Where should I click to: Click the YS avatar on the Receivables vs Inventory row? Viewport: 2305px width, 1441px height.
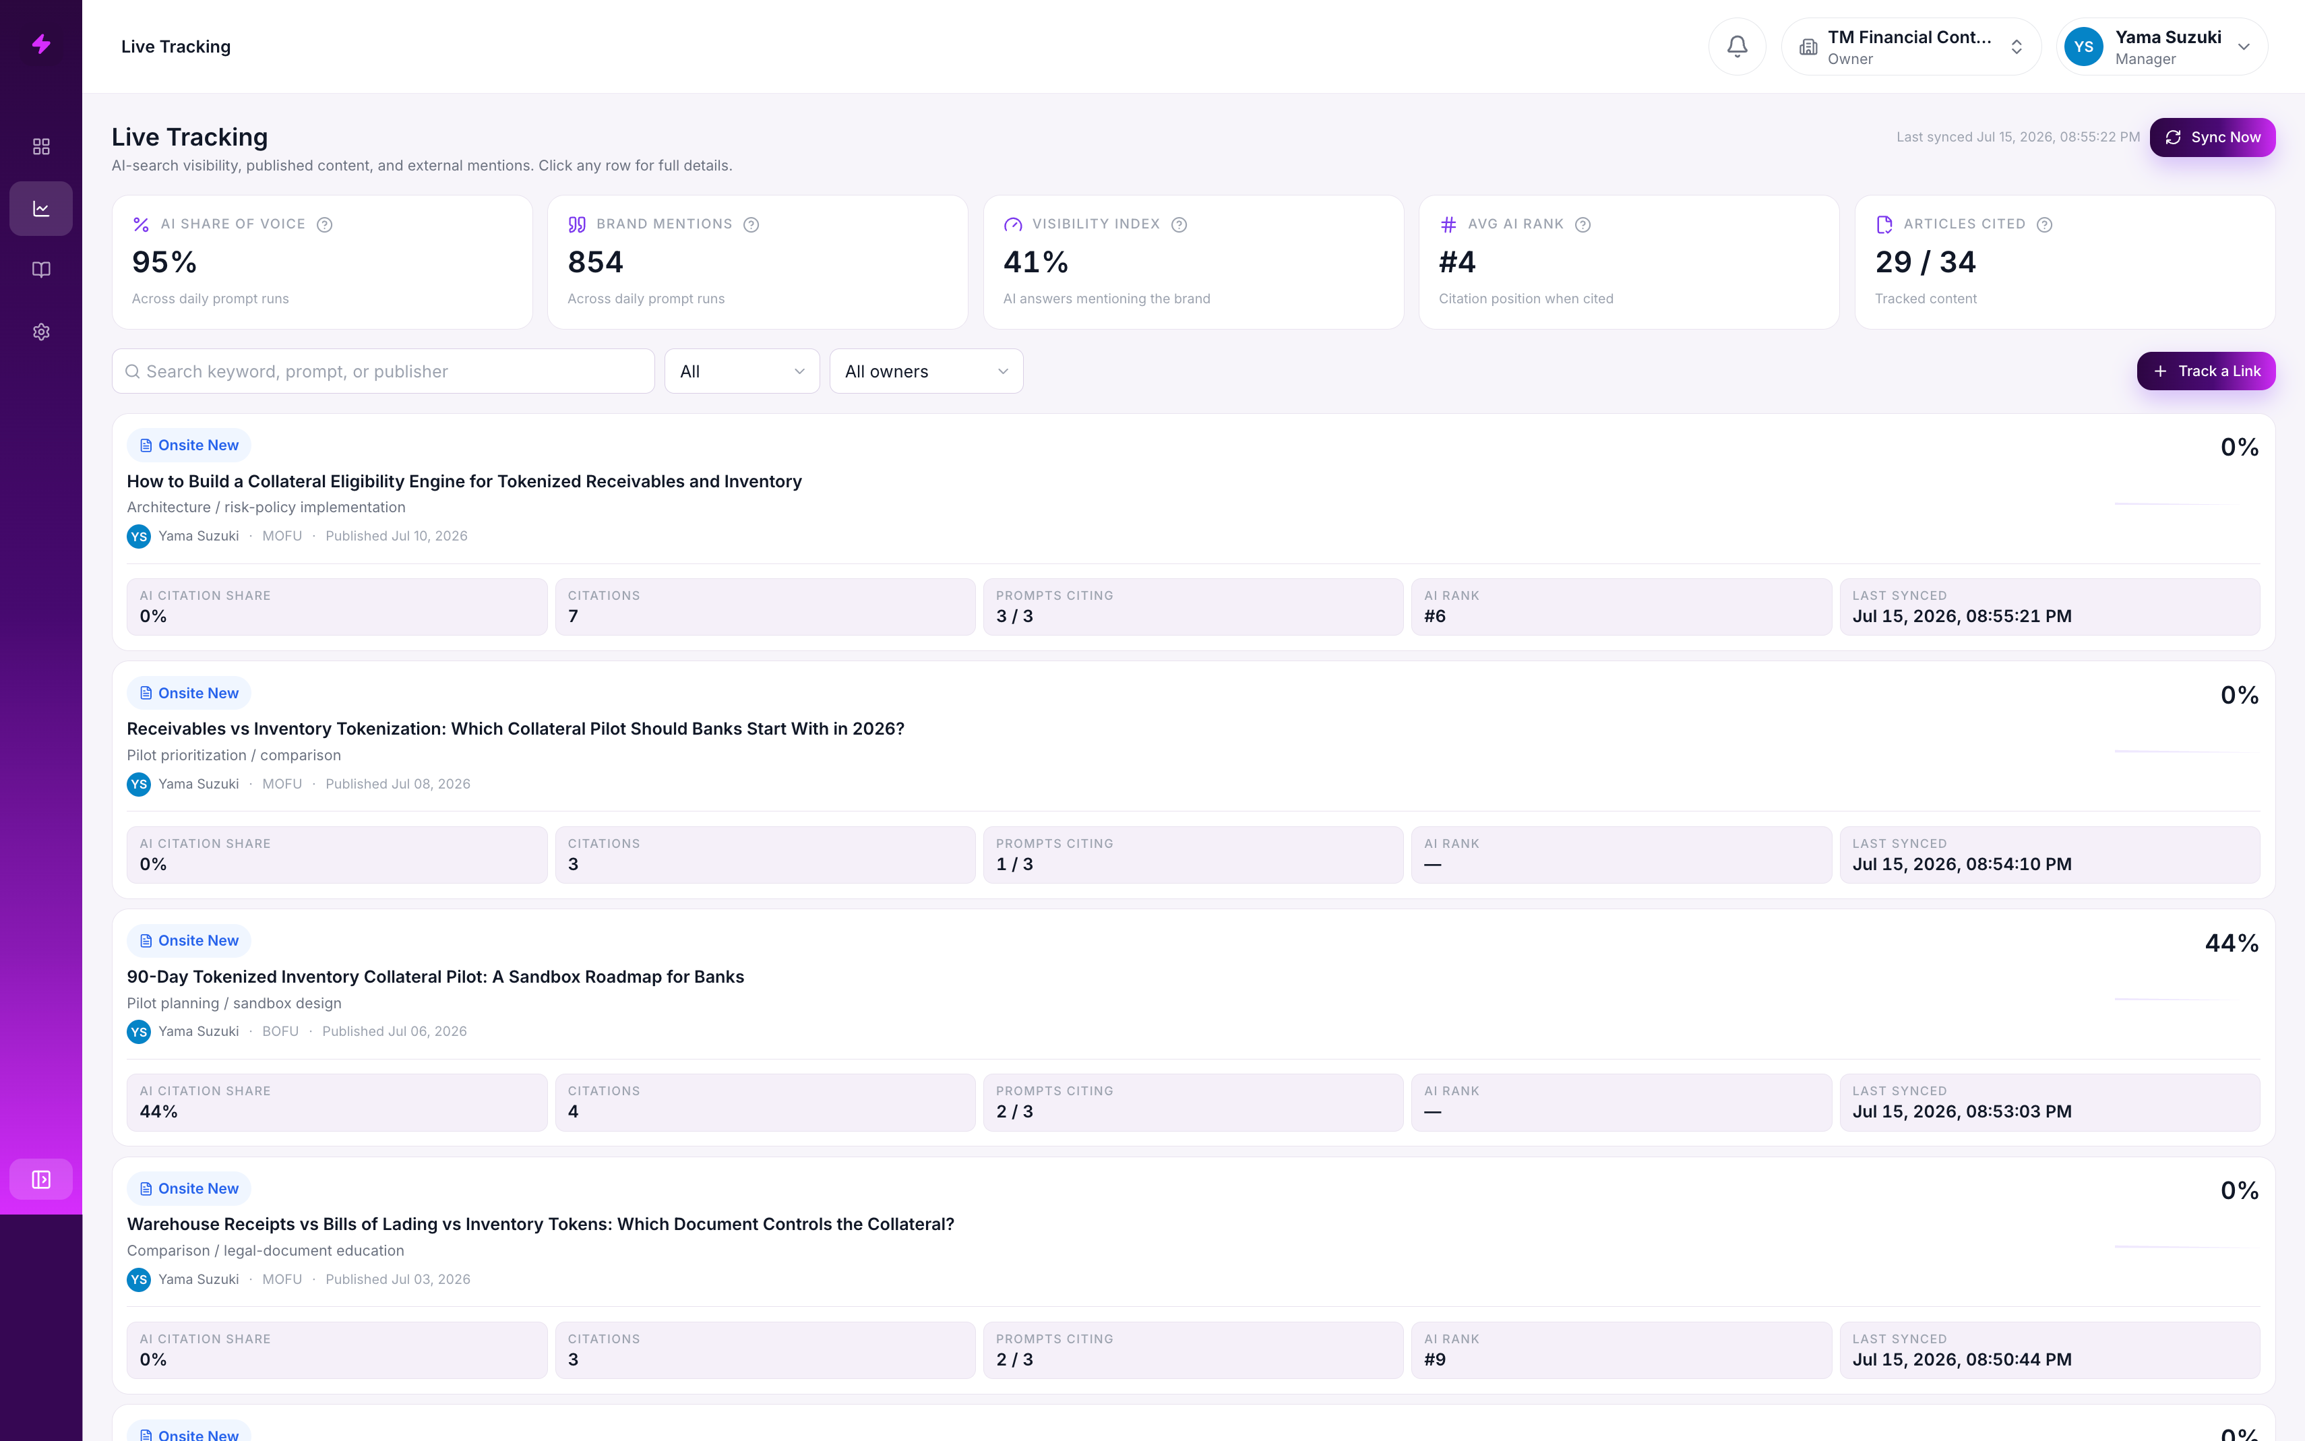click(x=139, y=785)
